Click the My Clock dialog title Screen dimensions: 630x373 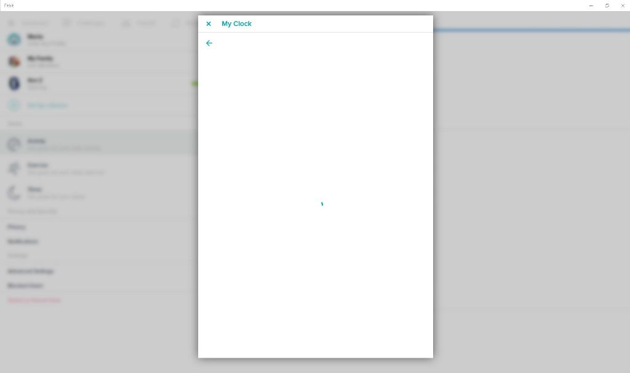tap(236, 24)
